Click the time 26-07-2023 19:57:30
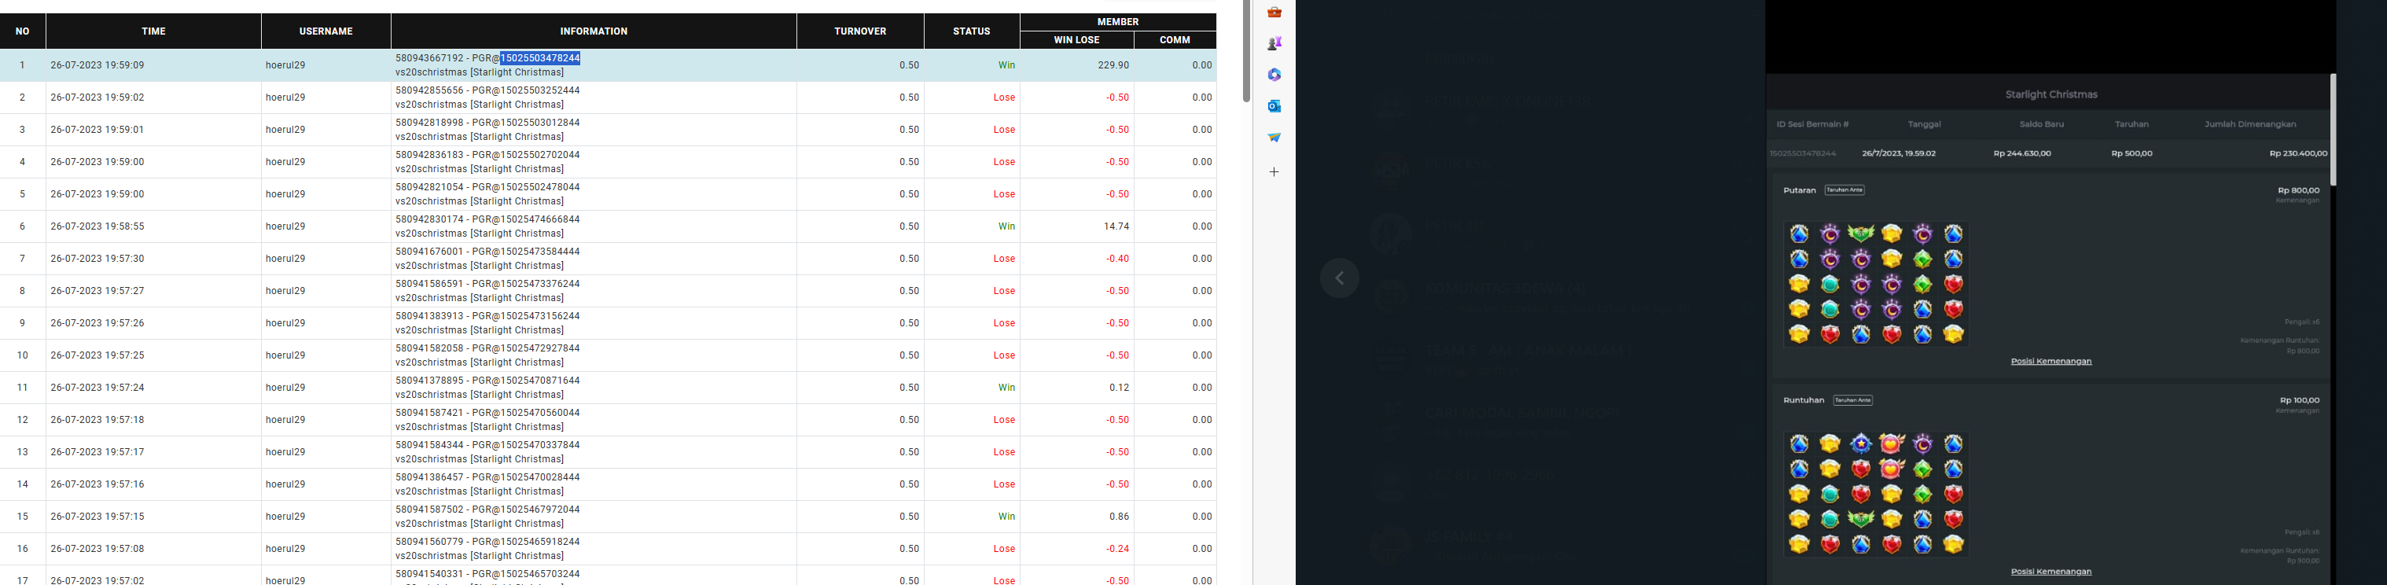2387x585 pixels. click(97, 259)
